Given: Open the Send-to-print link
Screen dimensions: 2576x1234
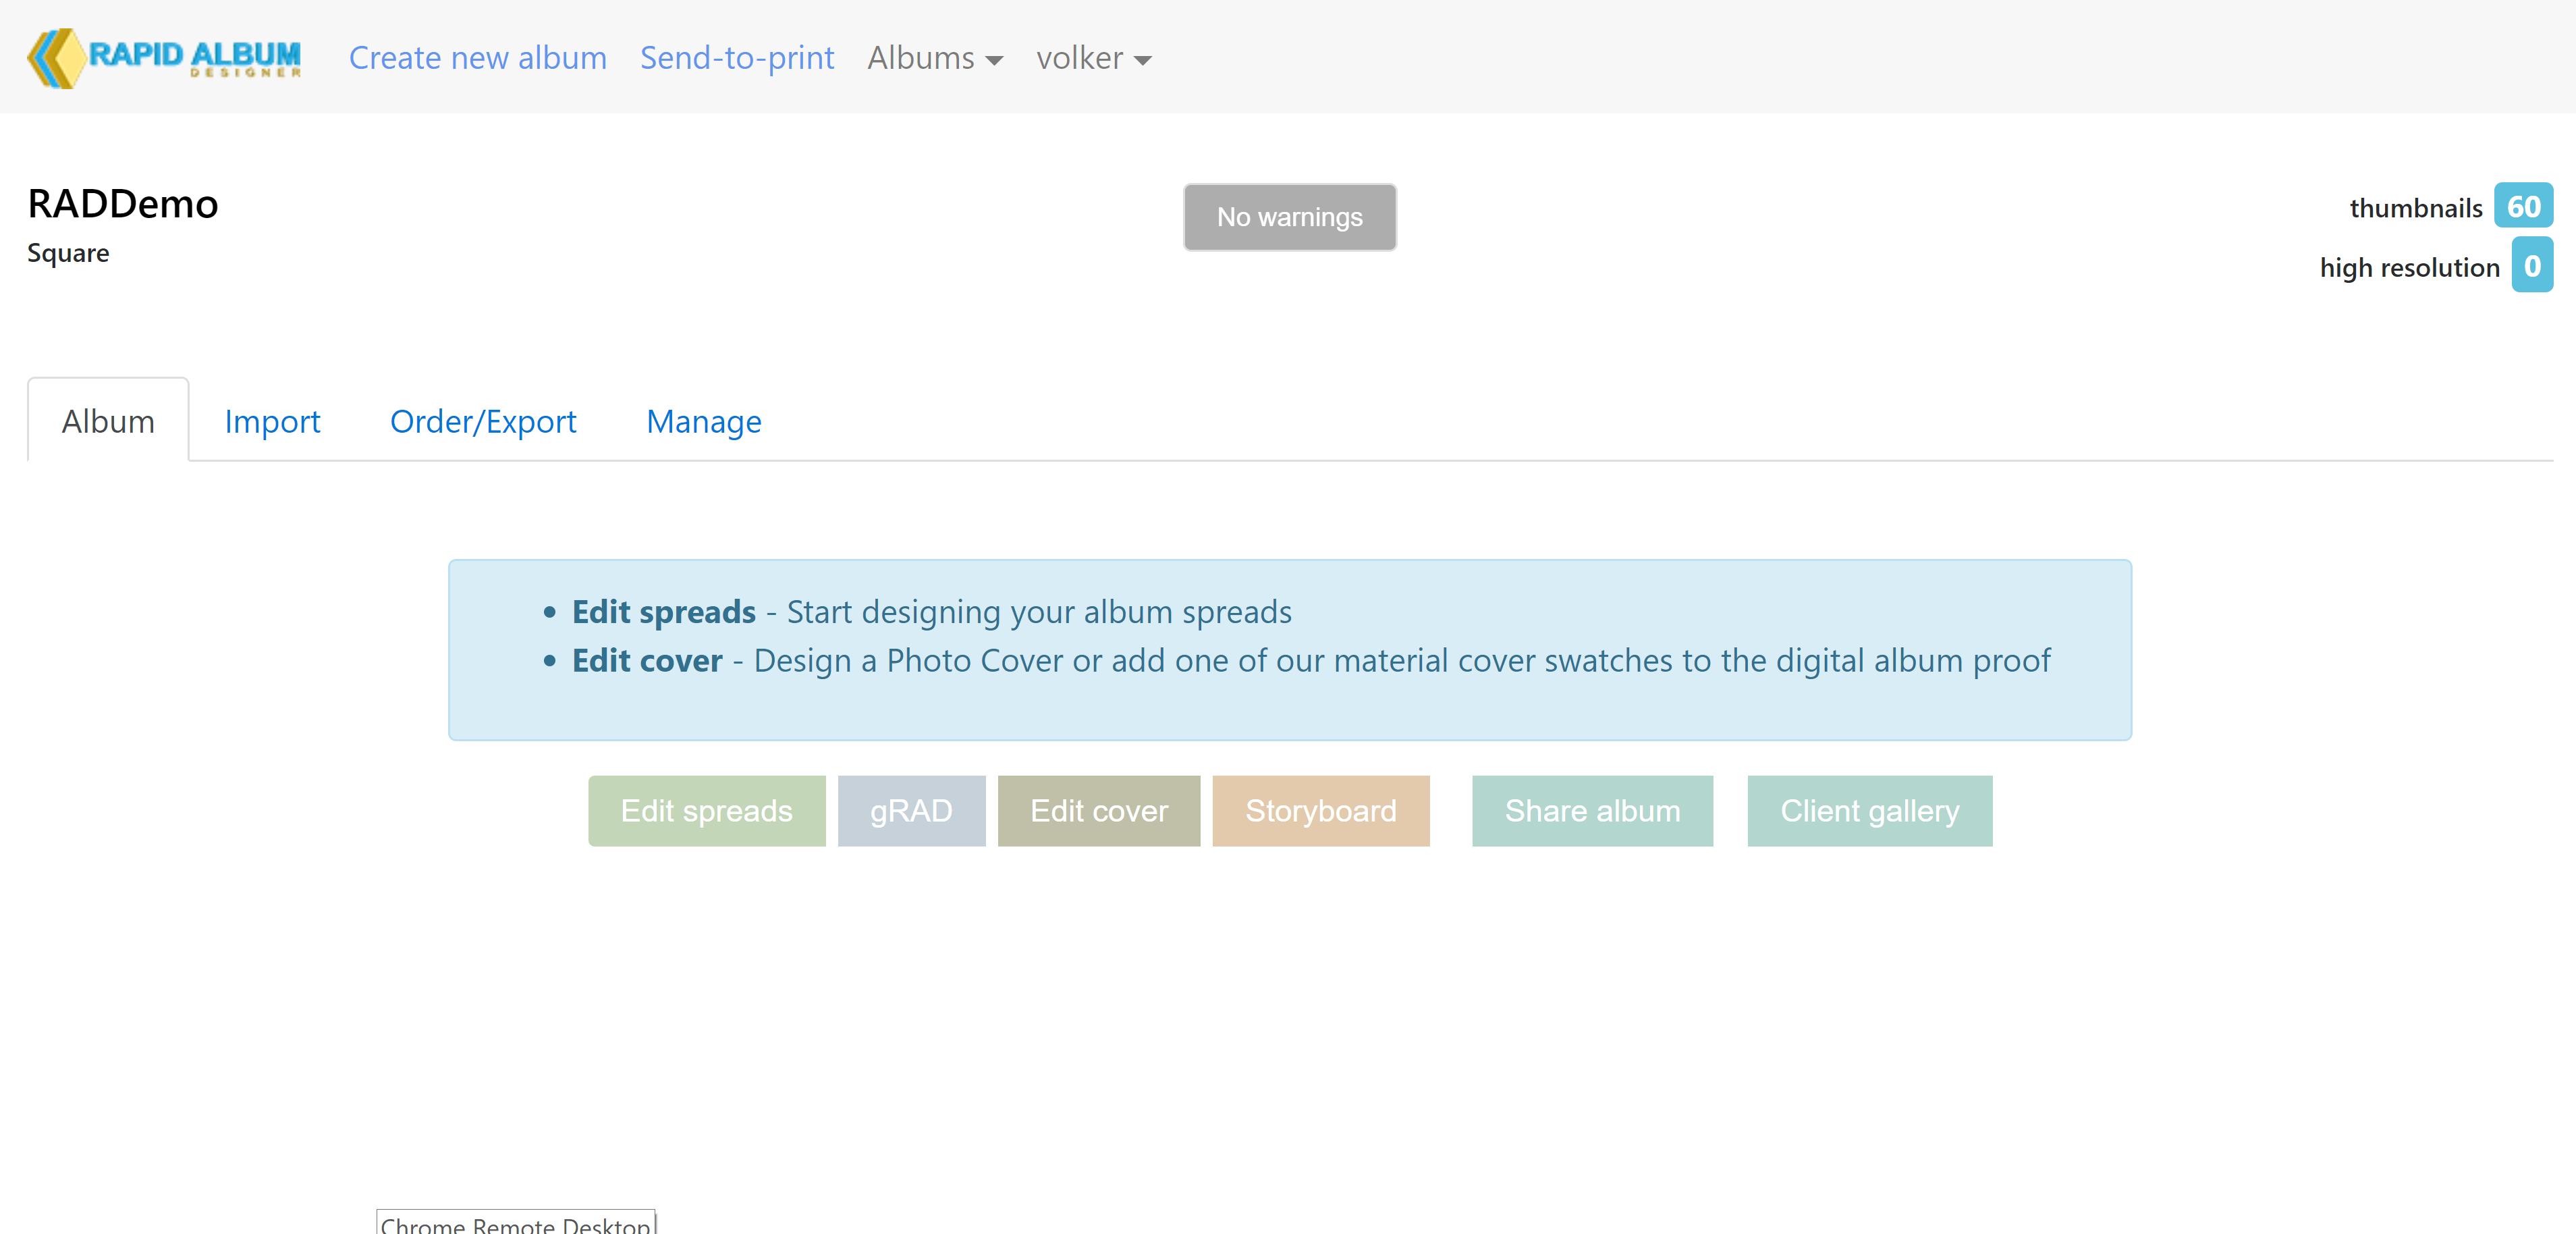Looking at the screenshot, I should (737, 58).
